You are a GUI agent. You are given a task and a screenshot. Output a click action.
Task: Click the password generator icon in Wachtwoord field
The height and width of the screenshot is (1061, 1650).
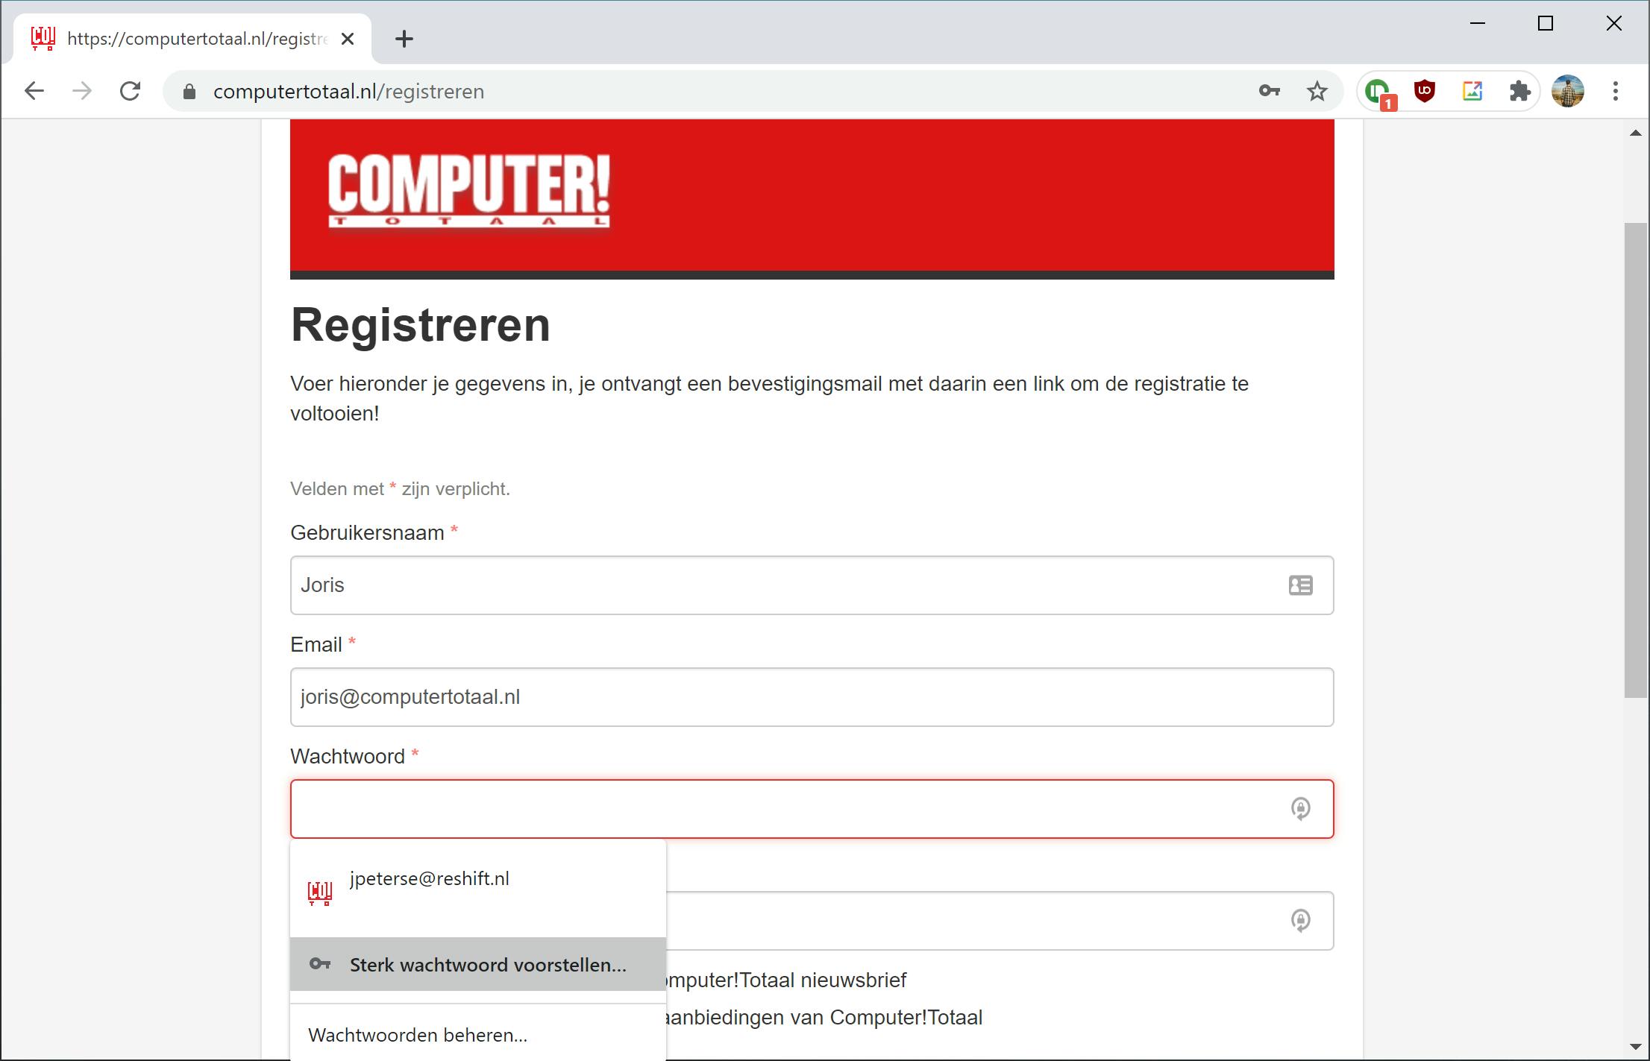(1300, 808)
